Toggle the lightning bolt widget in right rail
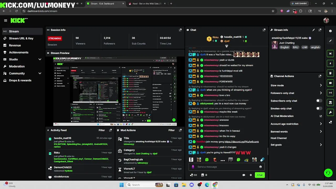The height and width of the screenshot is (189, 336). coord(330,63)
